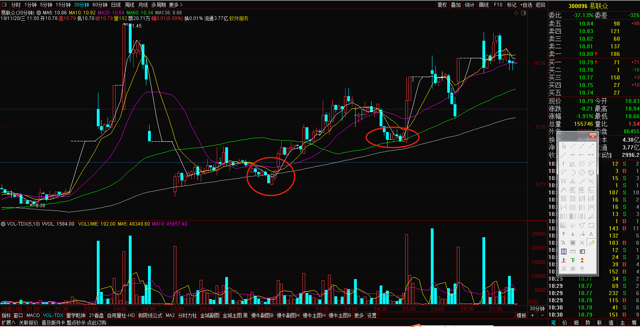Add stock via +自选 button
Viewport: 640px width, 327px height.
tap(526, 5)
